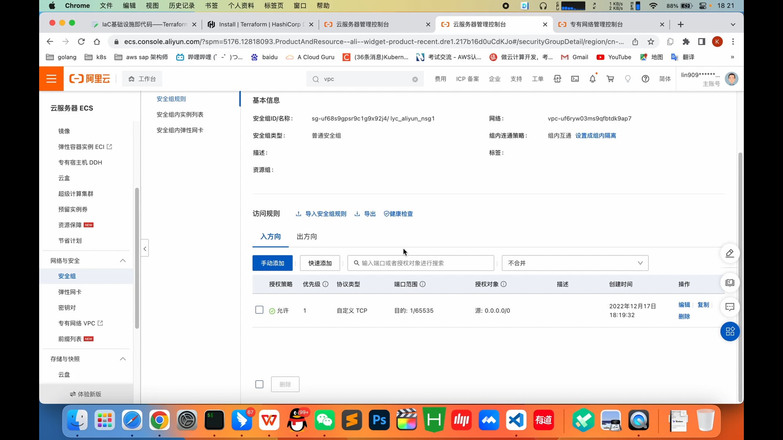
Task: Clear the vpc search field
Action: tap(415, 79)
